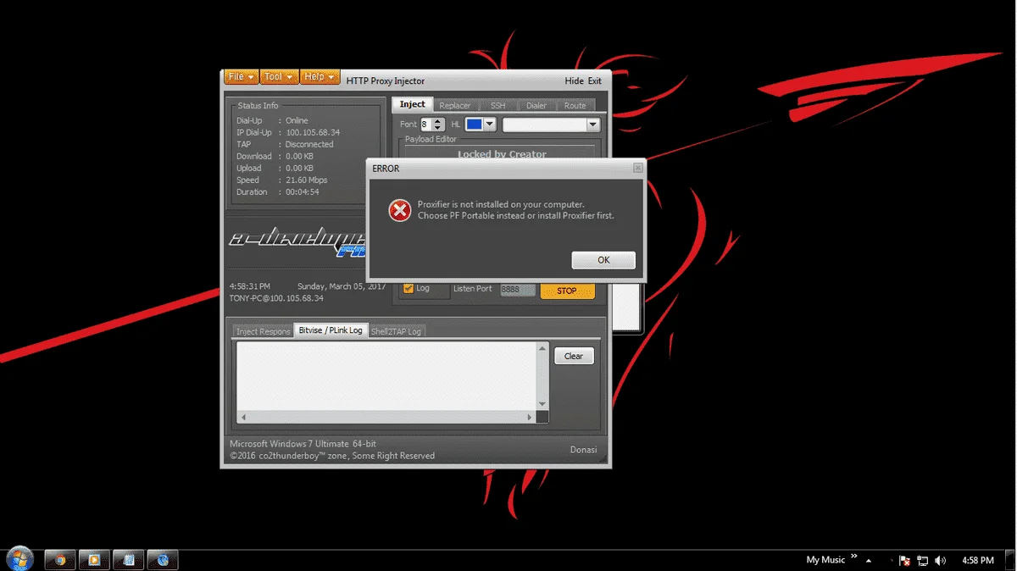Click the red error X icon
This screenshot has width=1017, height=571.
click(399, 210)
